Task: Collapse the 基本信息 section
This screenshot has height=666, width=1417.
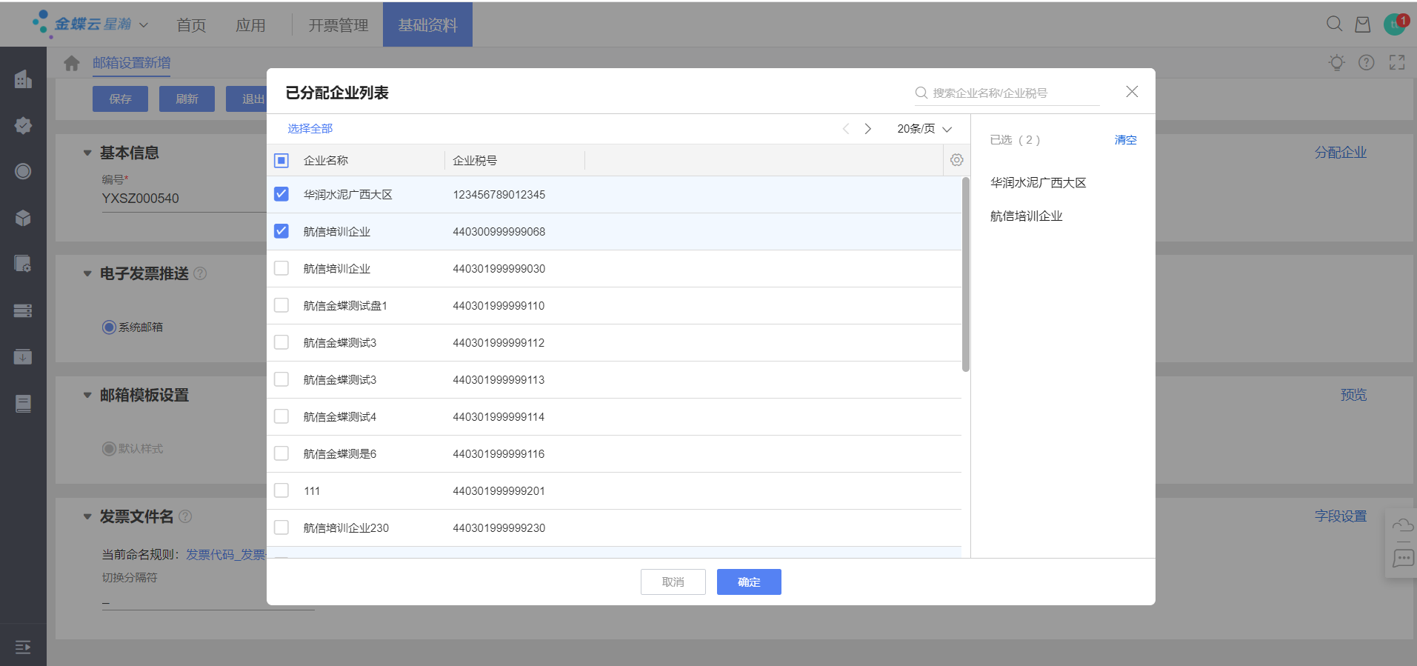Action: coord(87,153)
